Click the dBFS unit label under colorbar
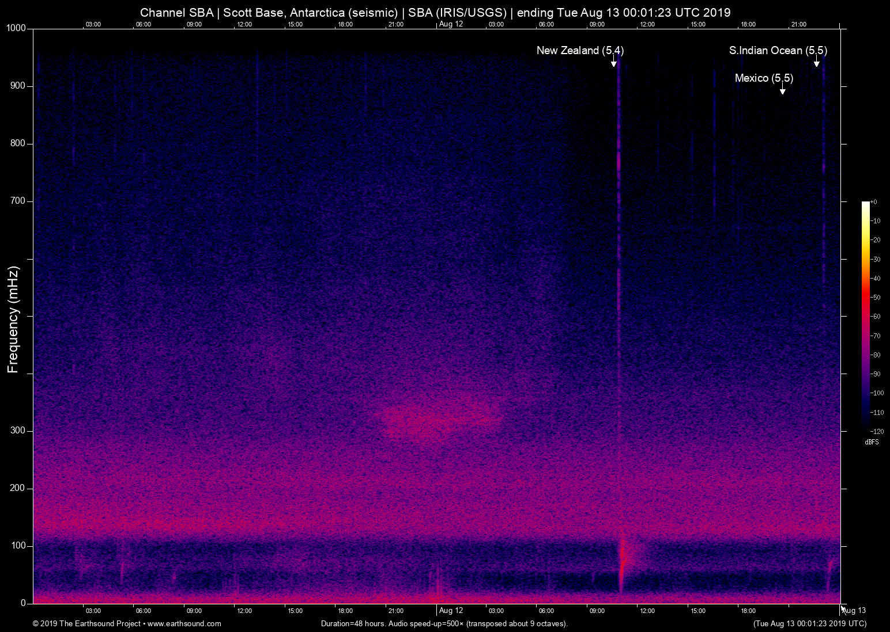The image size is (890, 632). click(x=872, y=442)
